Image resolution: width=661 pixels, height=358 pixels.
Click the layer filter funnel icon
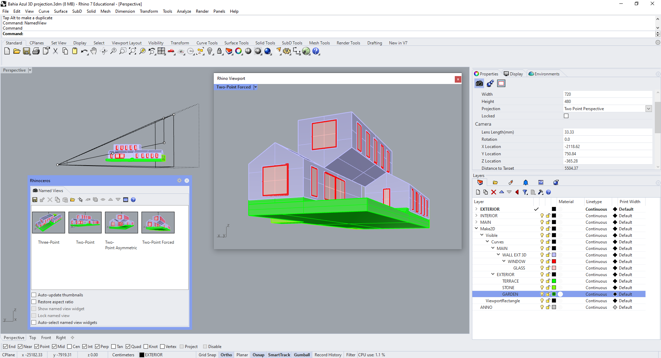click(525, 192)
